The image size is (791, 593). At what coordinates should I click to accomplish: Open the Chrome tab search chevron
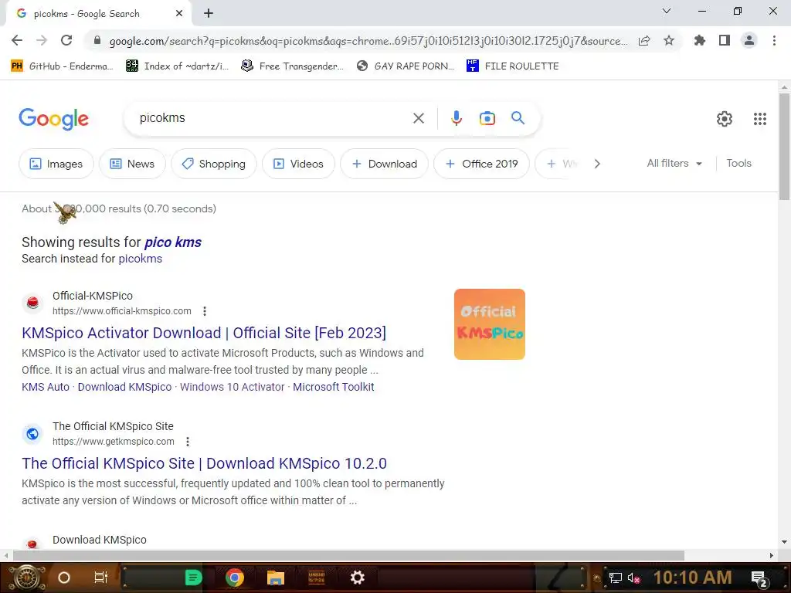point(667,11)
